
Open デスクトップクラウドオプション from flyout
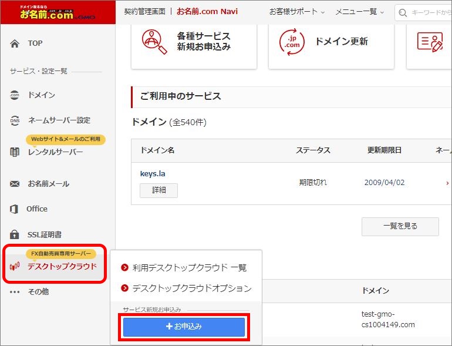(192, 288)
